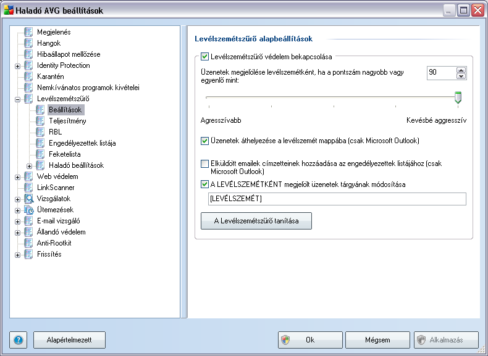Increase the spam score with up arrow
The width and height of the screenshot is (488, 356).
[461, 70]
